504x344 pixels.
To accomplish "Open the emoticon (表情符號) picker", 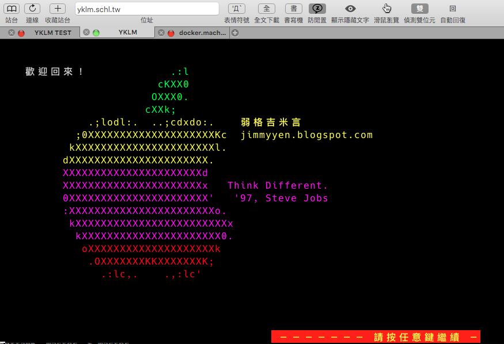I will (x=236, y=9).
